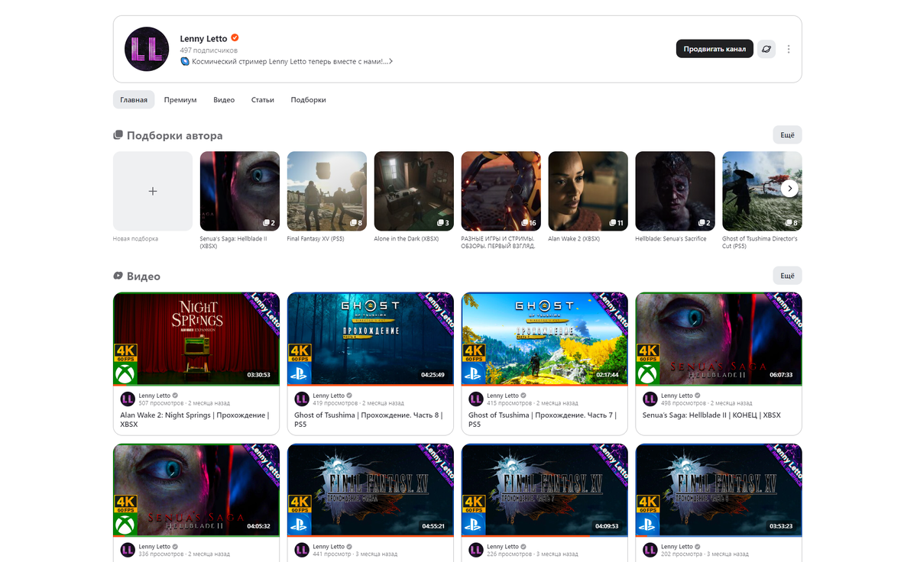917x562 pixels.
Task: Open the Видео tab
Action: (224, 100)
